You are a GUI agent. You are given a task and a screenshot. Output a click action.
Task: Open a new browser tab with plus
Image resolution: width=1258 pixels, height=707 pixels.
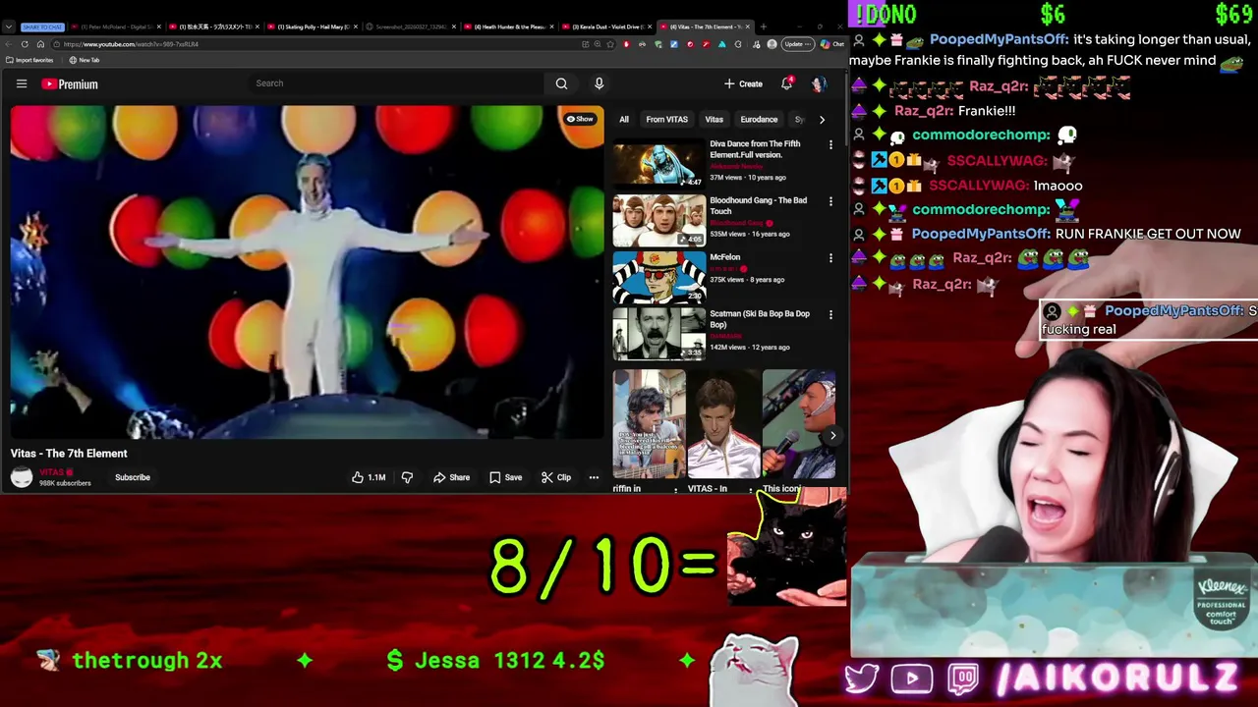pos(764,27)
